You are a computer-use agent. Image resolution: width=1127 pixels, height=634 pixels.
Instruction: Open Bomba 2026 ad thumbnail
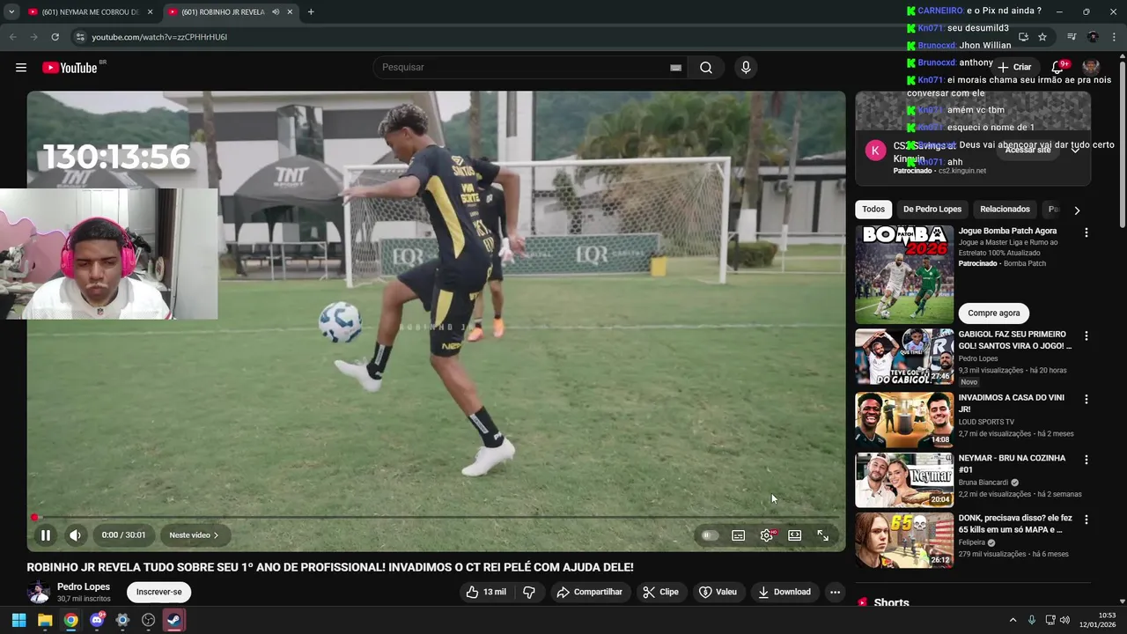[904, 274]
